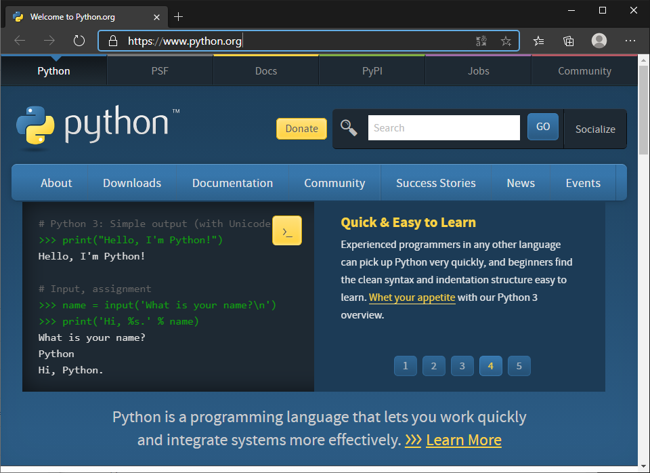Switch to slide 2 in carousel
The image size is (650, 473).
point(433,366)
